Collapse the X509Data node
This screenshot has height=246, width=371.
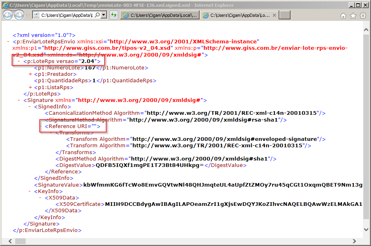click(x=40, y=198)
